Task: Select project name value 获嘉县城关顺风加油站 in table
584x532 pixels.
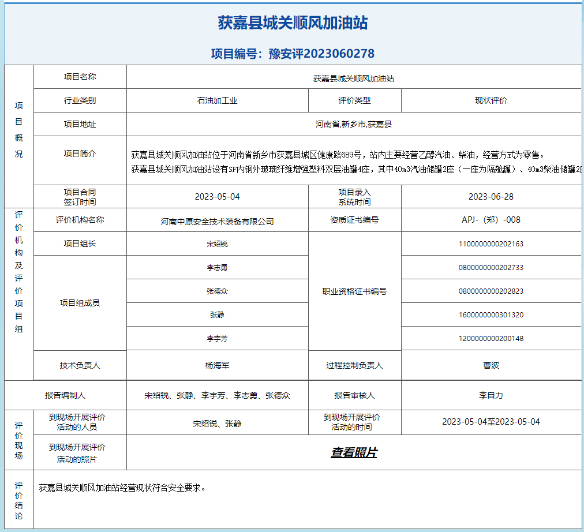Action: tap(353, 78)
